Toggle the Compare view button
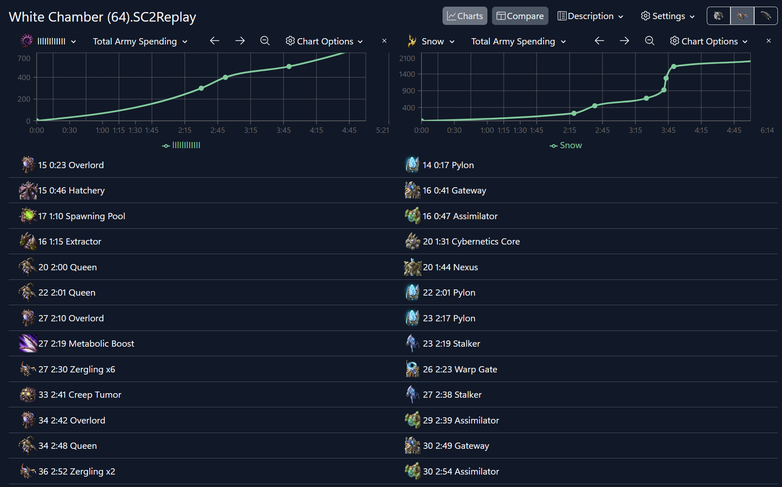The height and width of the screenshot is (487, 782). pos(520,16)
